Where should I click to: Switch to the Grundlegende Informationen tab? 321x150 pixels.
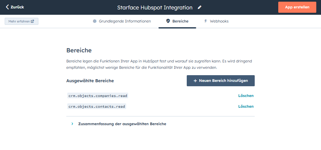pyautogui.click(x=124, y=21)
